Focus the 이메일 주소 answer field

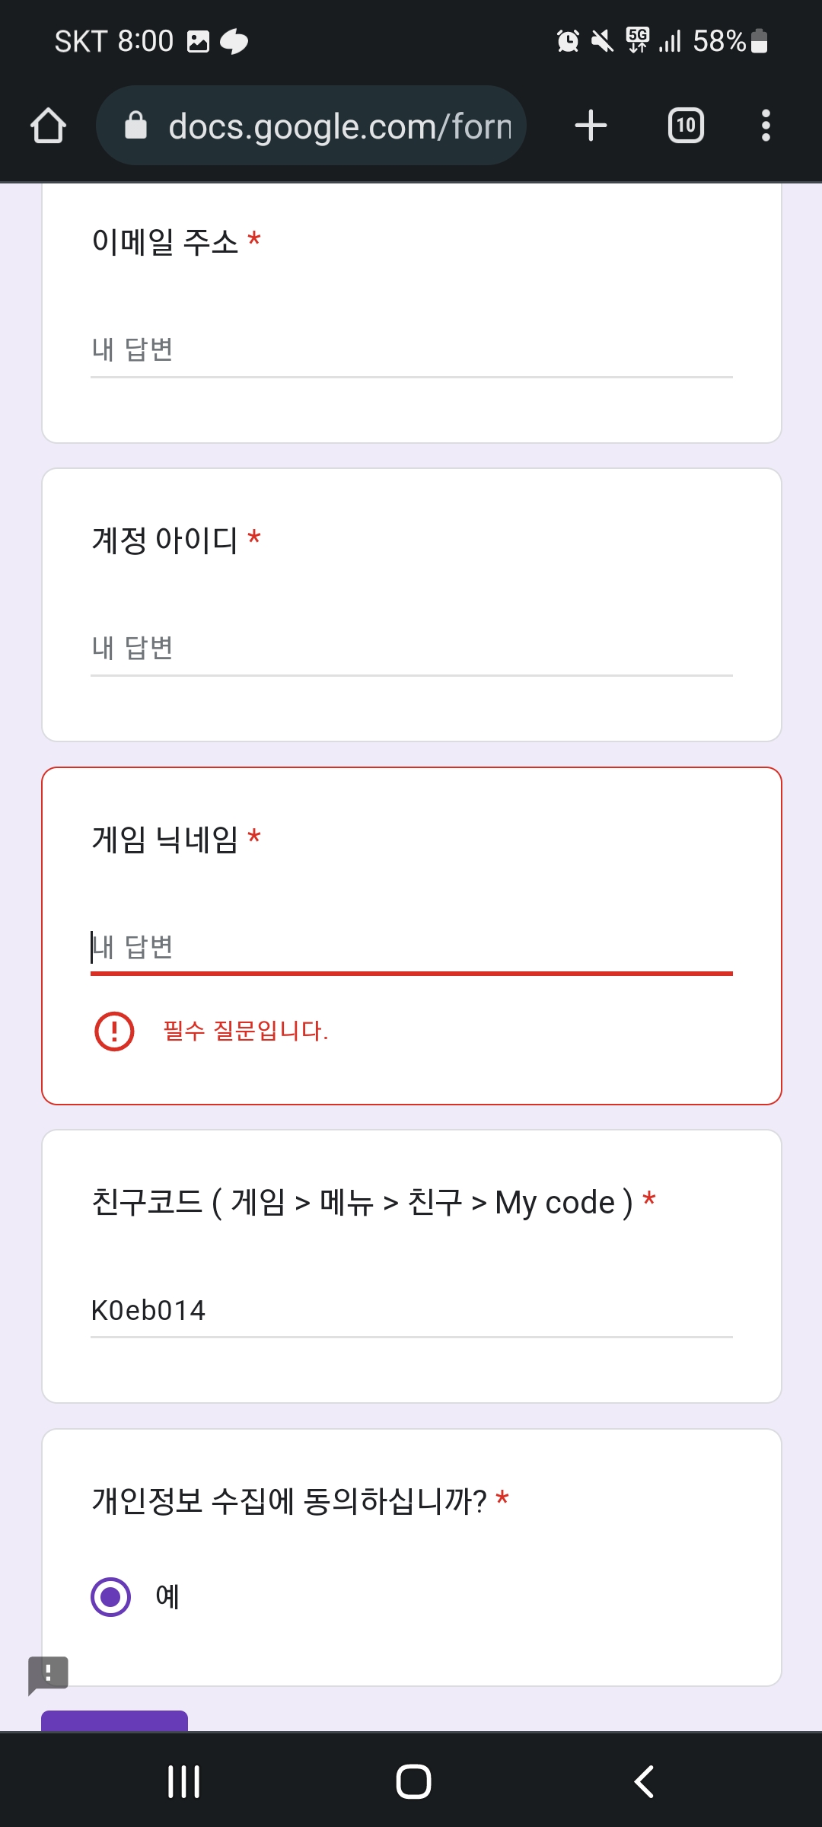coord(411,351)
